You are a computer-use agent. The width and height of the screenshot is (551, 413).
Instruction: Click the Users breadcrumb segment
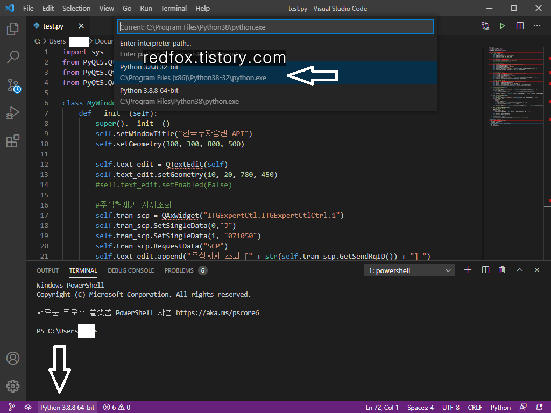[57, 41]
